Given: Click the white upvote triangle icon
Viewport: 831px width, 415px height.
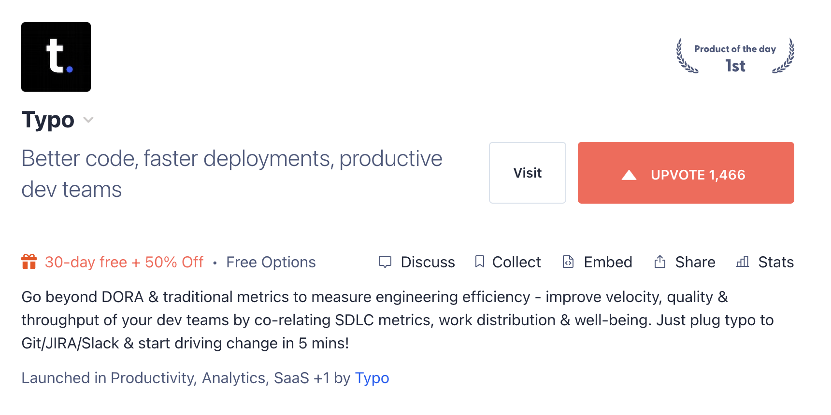Looking at the screenshot, I should [629, 175].
